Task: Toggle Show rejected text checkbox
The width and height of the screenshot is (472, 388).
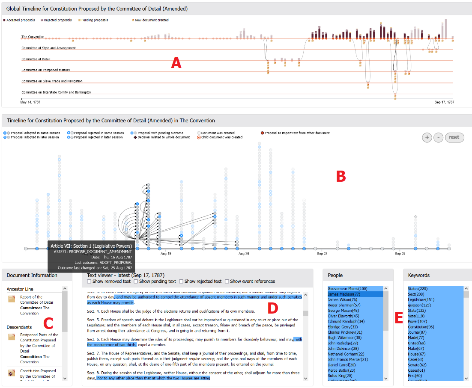Action: [x=182, y=281]
